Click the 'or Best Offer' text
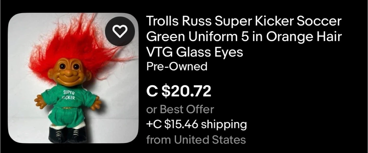Image resolution: width=368 pixels, height=153 pixels. tap(180, 109)
